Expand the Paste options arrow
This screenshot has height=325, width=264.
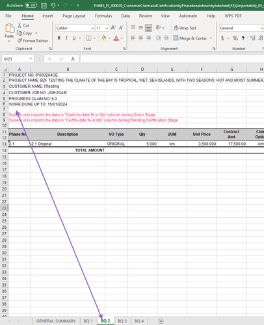[x=9, y=41]
